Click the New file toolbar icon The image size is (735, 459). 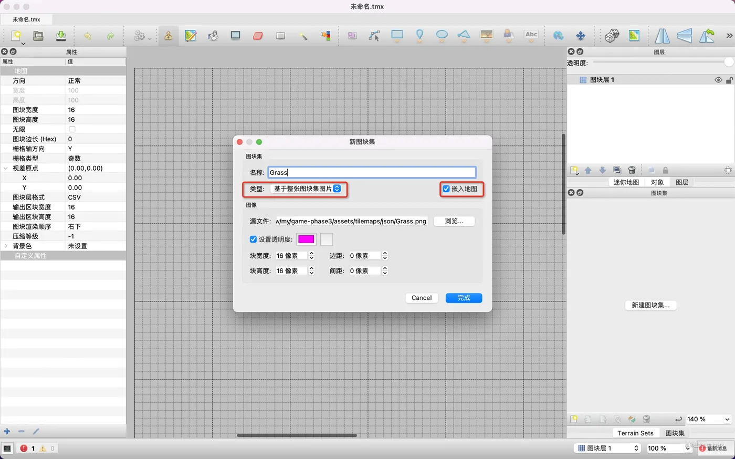pos(16,35)
